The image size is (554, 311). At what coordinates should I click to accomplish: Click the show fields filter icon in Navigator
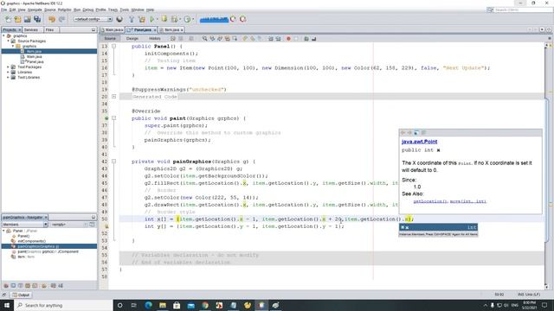point(13,286)
